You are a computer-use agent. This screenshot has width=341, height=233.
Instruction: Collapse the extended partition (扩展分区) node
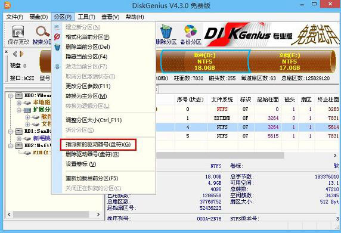19,110
